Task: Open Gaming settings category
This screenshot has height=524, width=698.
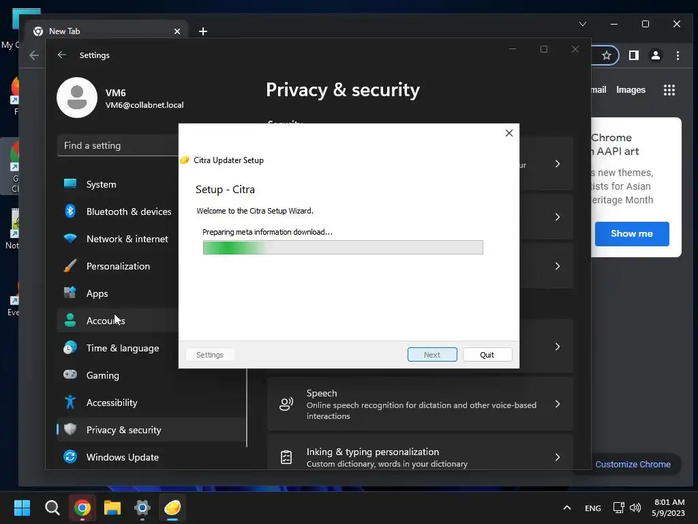Action: (151, 375)
